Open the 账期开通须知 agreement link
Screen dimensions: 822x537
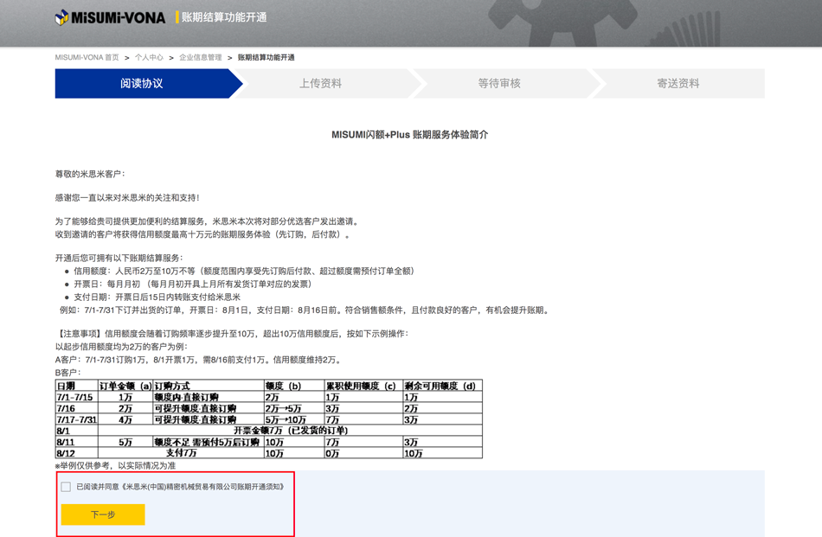coord(203,487)
